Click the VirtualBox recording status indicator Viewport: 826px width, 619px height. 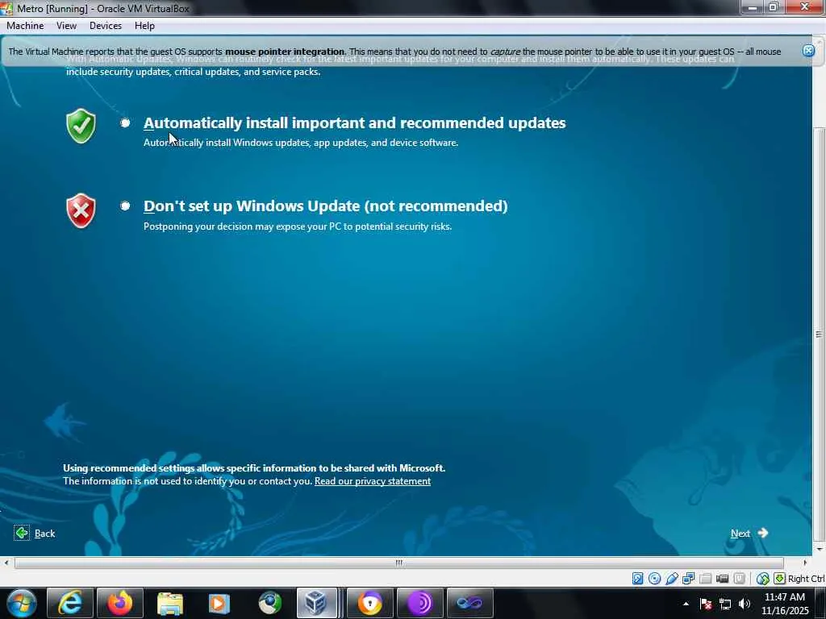point(739,579)
